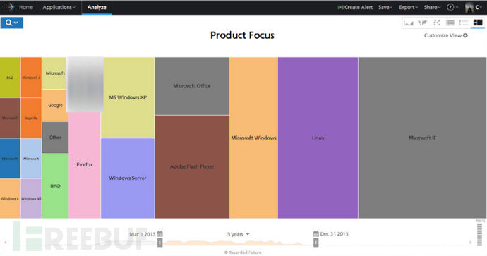Screen dimensions: 487x256
Task: Go to the Home menu item
Action: pos(26,7)
